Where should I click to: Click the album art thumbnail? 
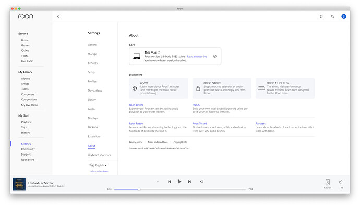point(19,184)
